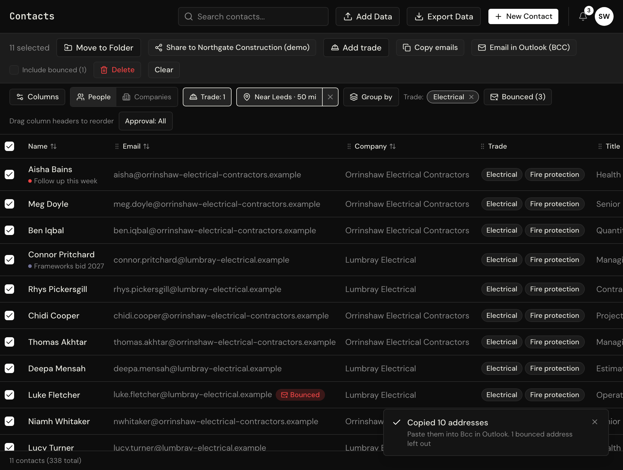This screenshot has height=470, width=623.
Task: Toggle the select-all header checkbox
Action: point(9,146)
